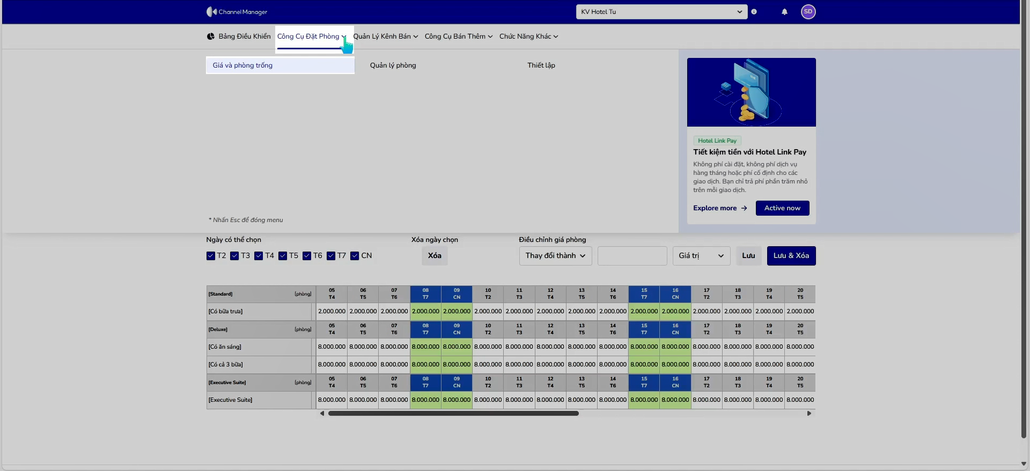Screen dimensions: 1030x471
Task: Open the SD user avatar menu
Action: pos(808,12)
